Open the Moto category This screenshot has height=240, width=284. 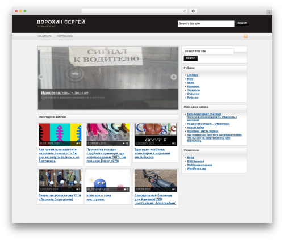click(x=190, y=79)
